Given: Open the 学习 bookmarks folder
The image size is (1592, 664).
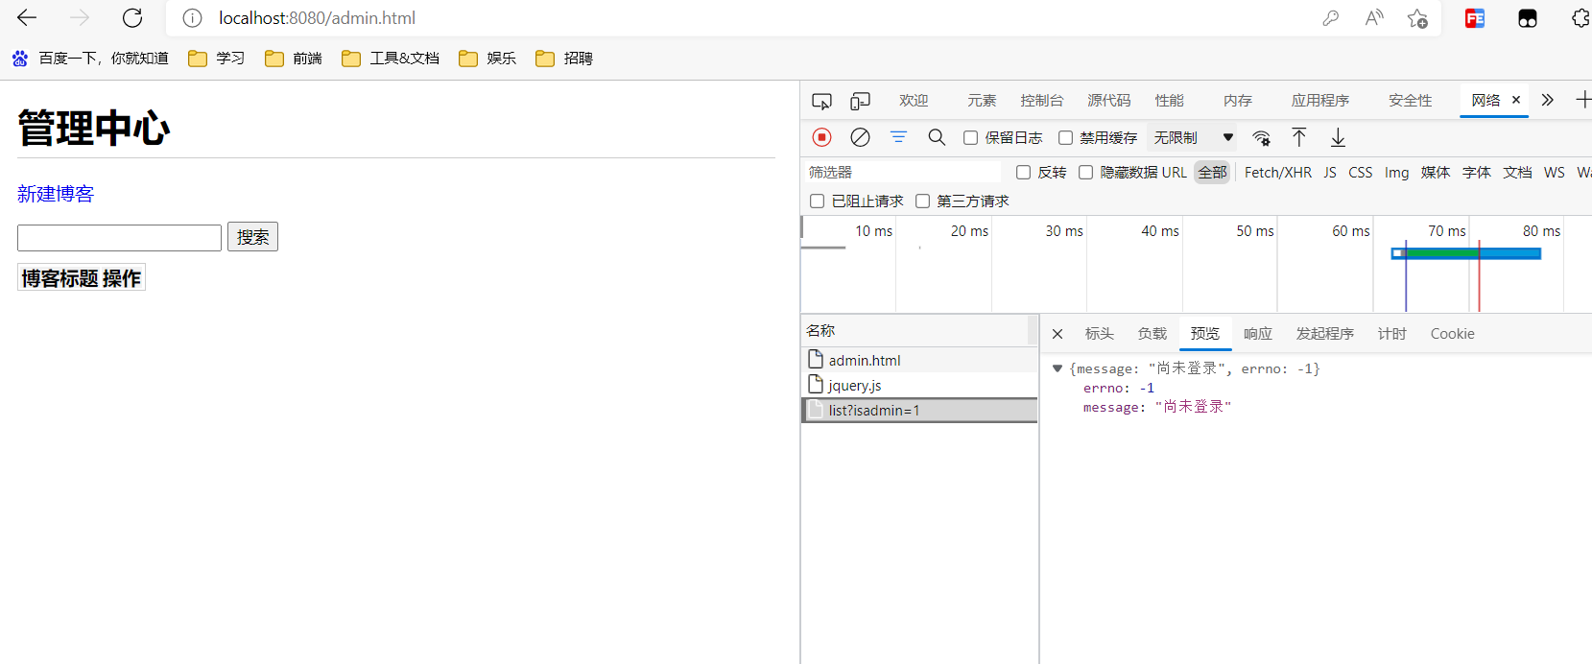Looking at the screenshot, I should (217, 59).
